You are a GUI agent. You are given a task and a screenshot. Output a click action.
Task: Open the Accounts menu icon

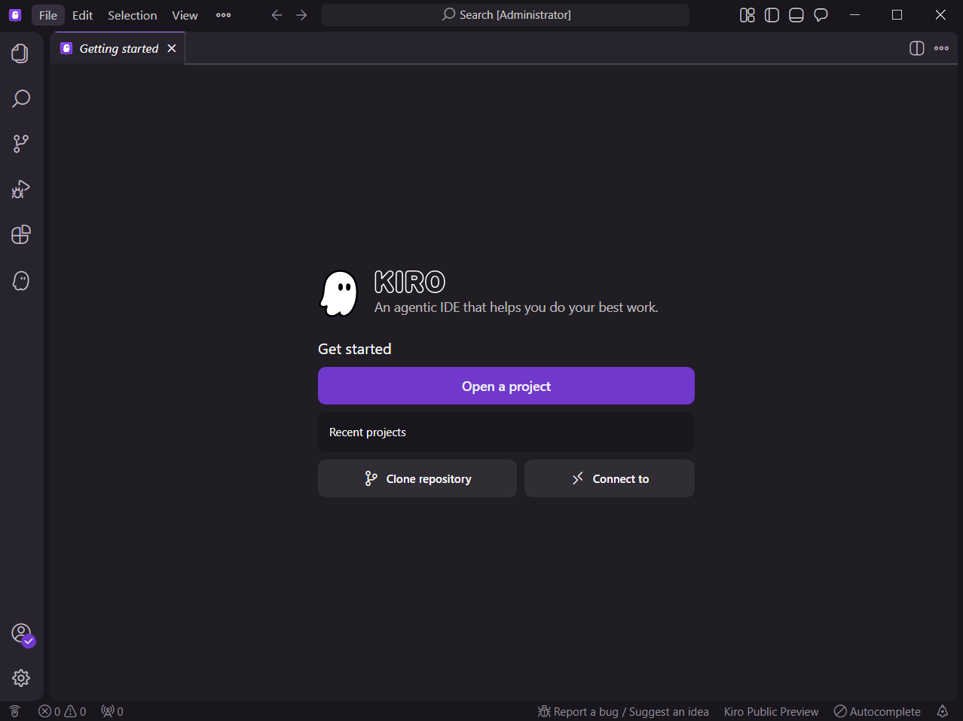point(21,633)
